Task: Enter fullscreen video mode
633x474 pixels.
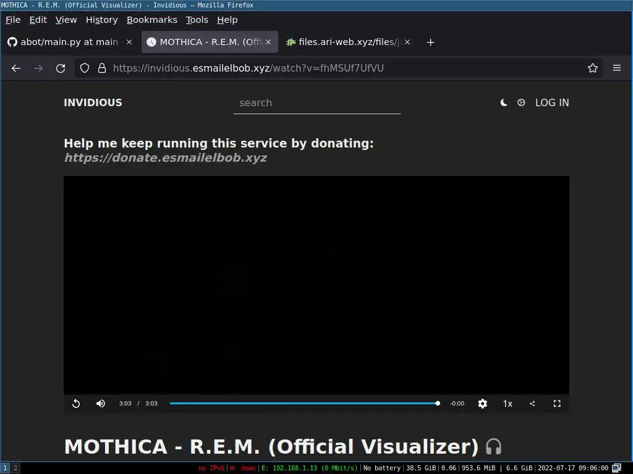Action: (557, 404)
